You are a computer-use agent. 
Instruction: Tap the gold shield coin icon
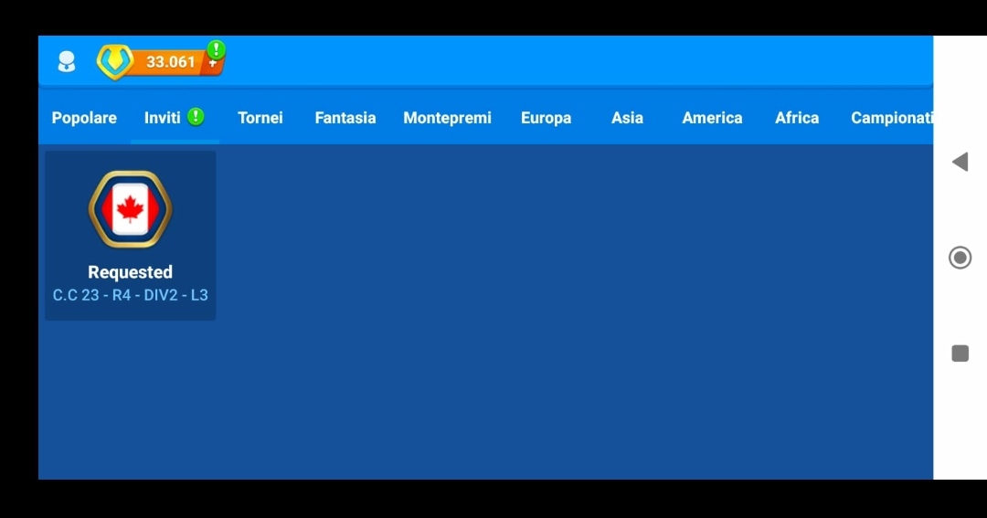click(115, 62)
